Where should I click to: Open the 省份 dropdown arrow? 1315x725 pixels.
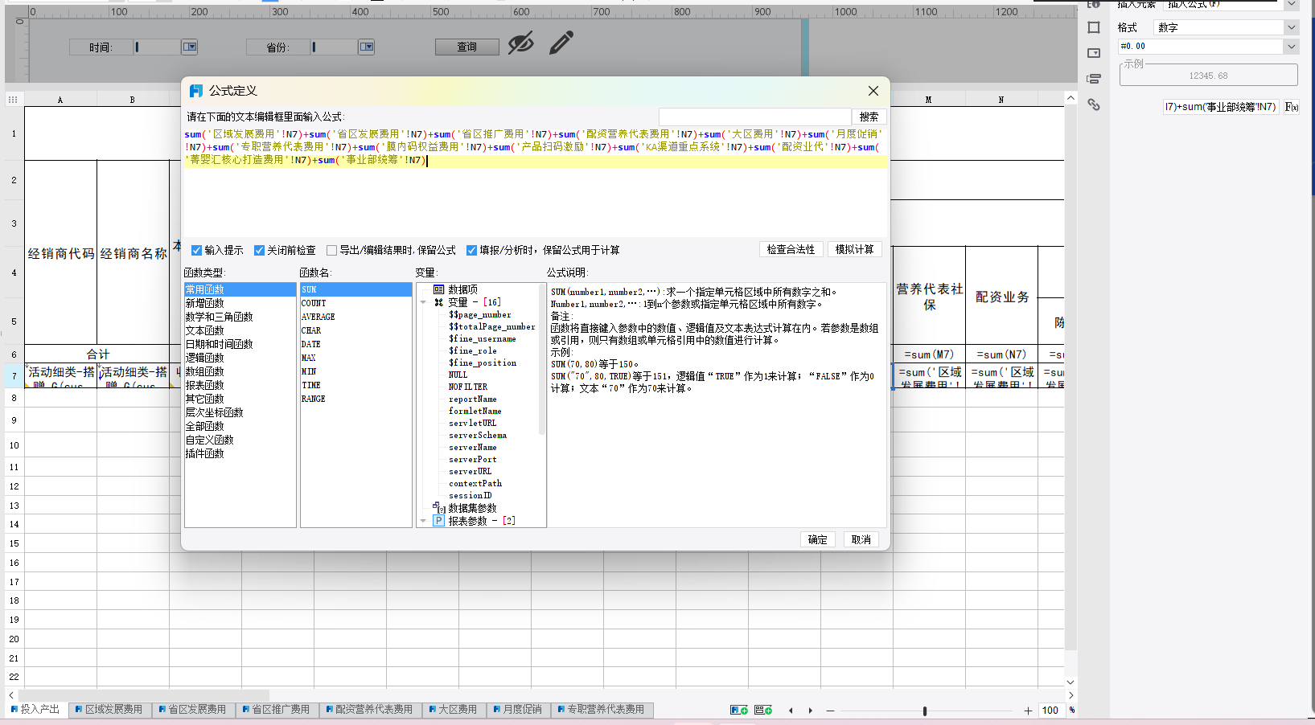coord(367,47)
